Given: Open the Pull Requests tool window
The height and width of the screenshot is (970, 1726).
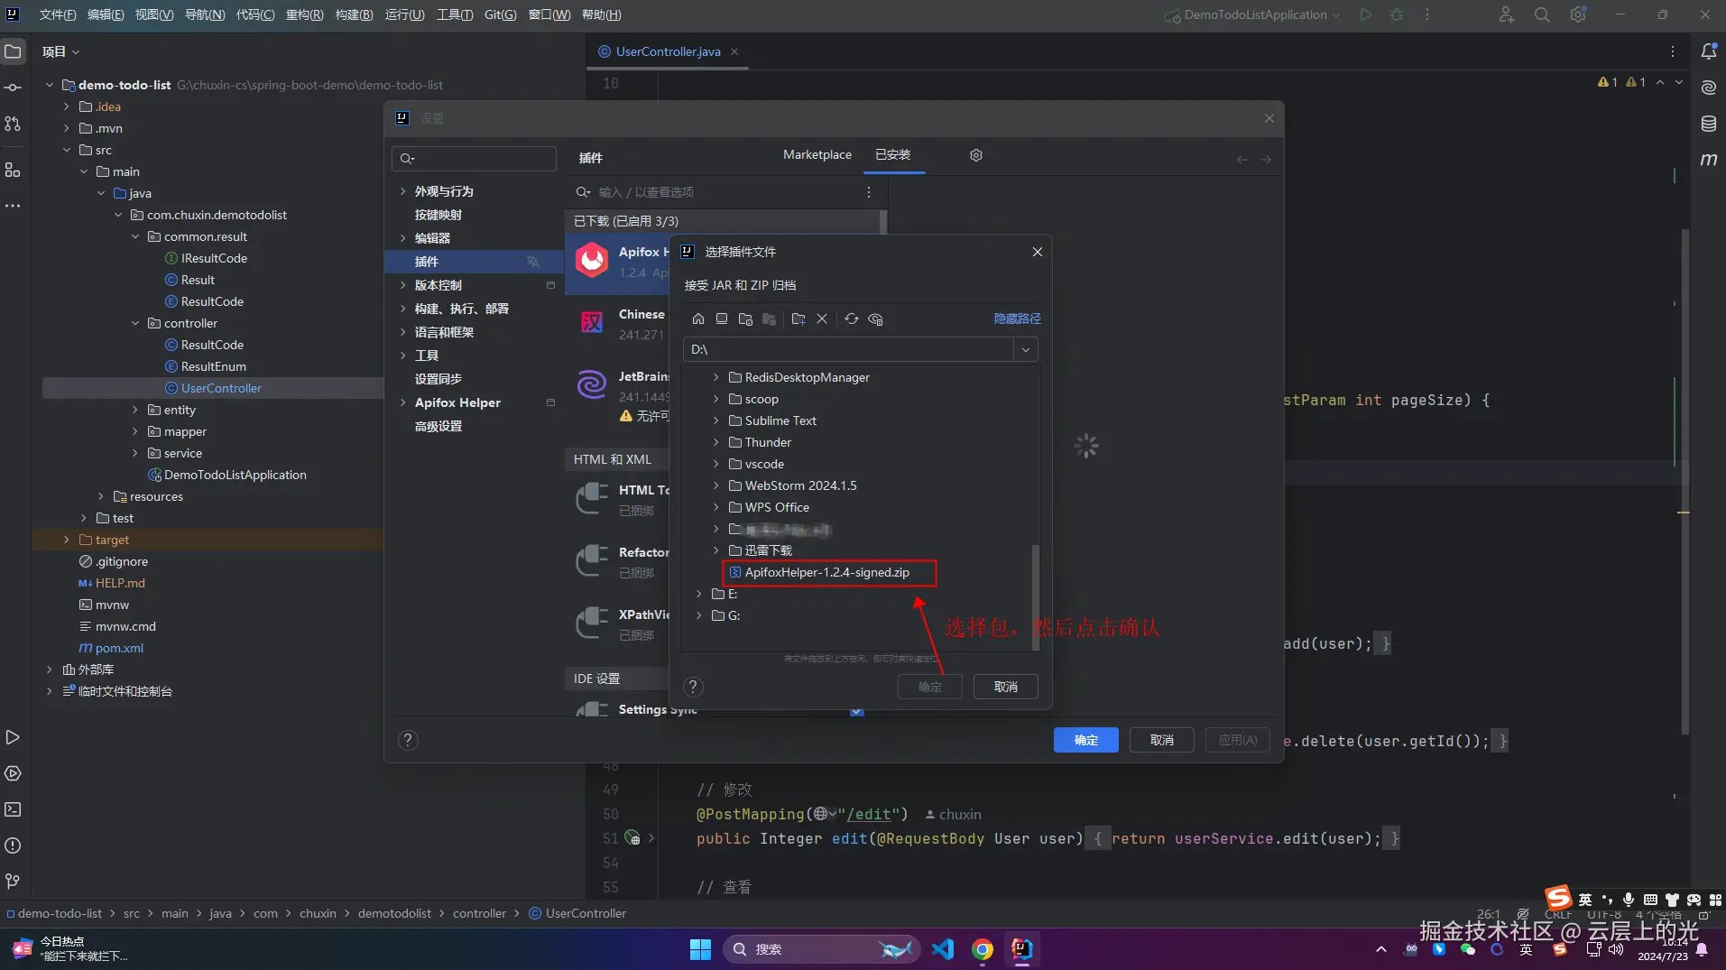Looking at the screenshot, I should tap(13, 124).
